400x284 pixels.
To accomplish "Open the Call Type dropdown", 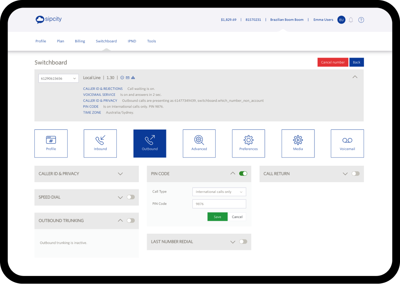I will pyautogui.click(x=219, y=192).
